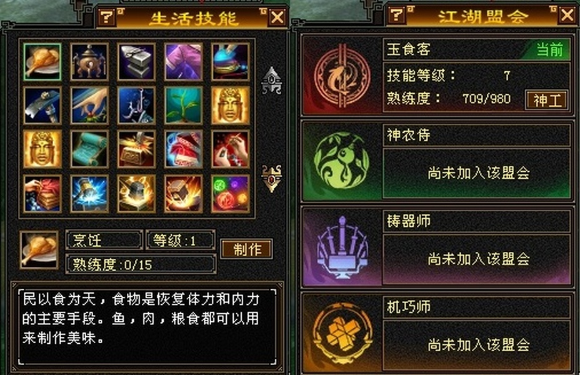Select the fishing hook skill icon

pyautogui.click(x=136, y=106)
